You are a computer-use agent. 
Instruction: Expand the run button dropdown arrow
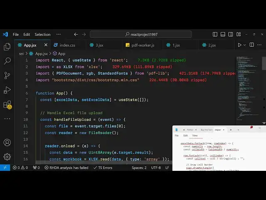click(245, 45)
